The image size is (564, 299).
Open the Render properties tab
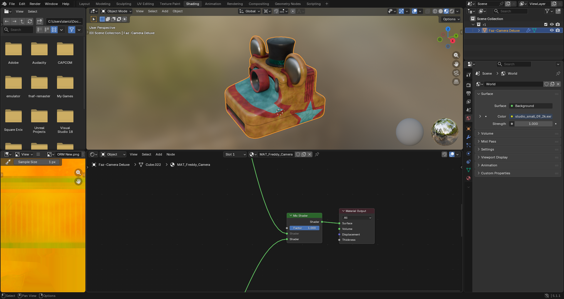469,85
